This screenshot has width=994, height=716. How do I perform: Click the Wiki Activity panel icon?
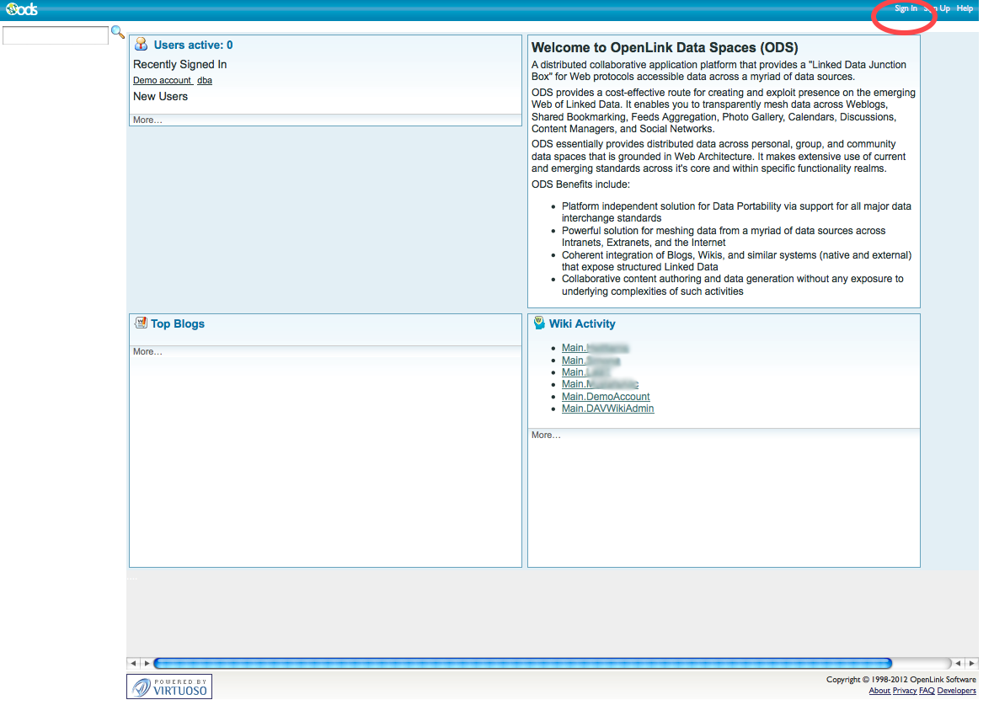(x=539, y=323)
